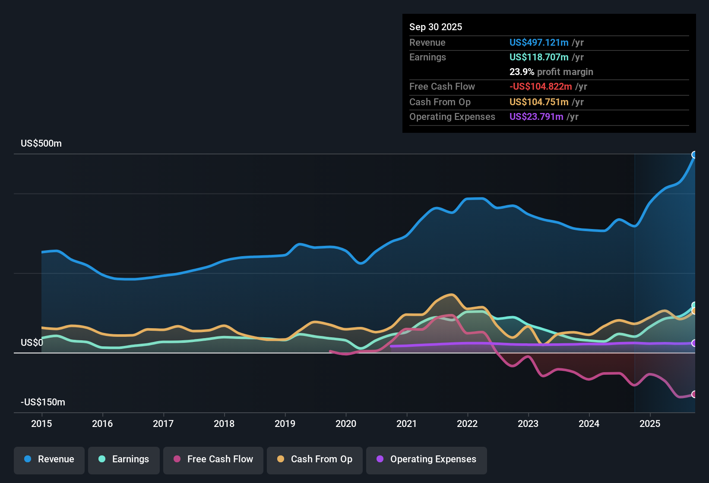Toggle the Revenue series visibility
This screenshot has height=483, width=709.
pos(49,459)
